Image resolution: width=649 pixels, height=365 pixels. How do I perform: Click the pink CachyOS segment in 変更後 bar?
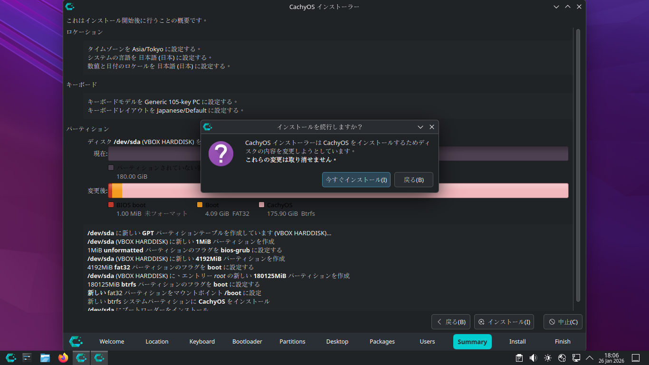345,191
